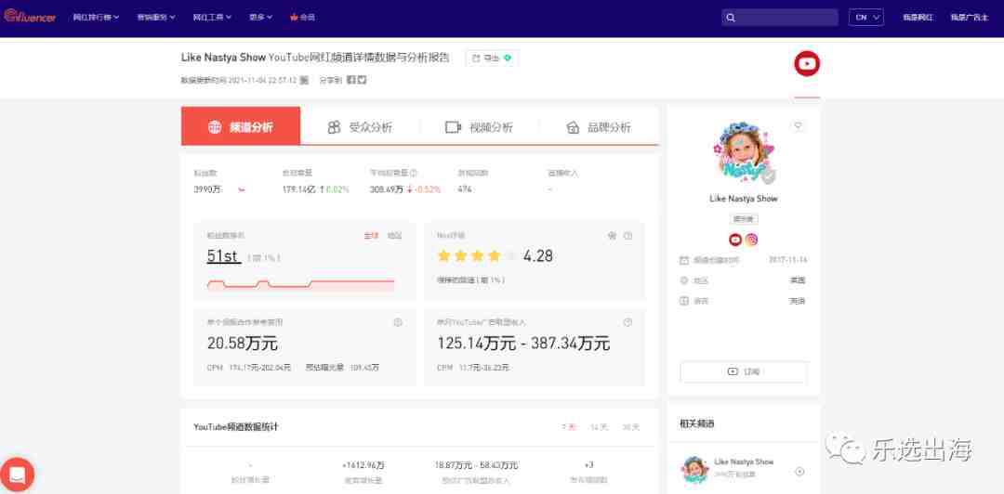
Task: Click the help icon in YouTube ad income card
Action: pyautogui.click(x=627, y=322)
